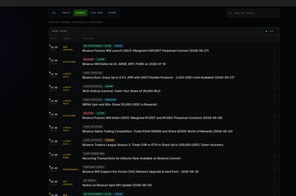Open Binance Alpha KGeN Trading Competition headline
Screen dimensions: 296x196
[158, 131]
